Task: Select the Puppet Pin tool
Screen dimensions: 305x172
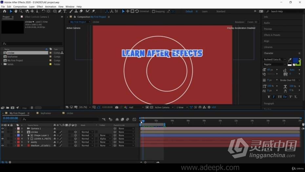Action: (93, 11)
